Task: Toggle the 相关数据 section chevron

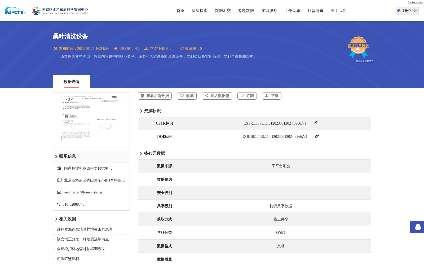Action: [x=56, y=219]
